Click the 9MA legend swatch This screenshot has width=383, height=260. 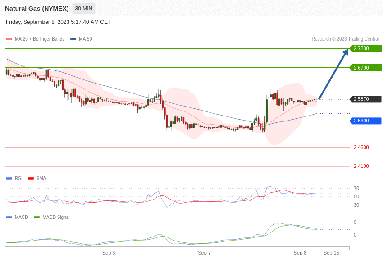(x=31, y=179)
